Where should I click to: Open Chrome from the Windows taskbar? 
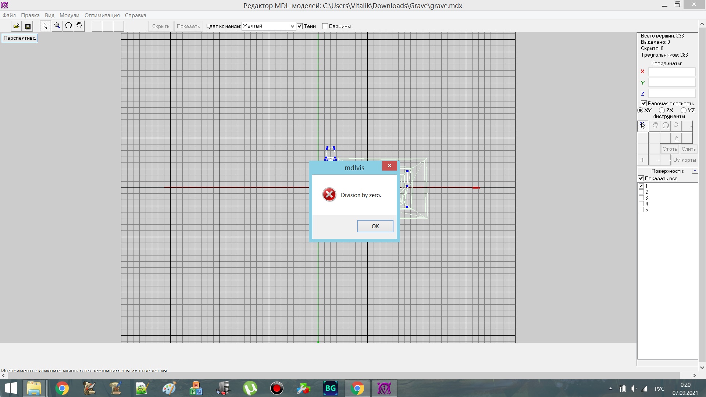pos(62,389)
